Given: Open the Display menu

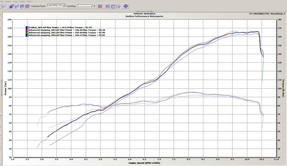Looking at the screenshot, I should [22, 2].
